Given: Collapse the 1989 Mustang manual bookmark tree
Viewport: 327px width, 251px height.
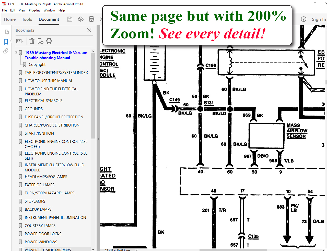Looking at the screenshot, I should pyautogui.click(x=16, y=53).
